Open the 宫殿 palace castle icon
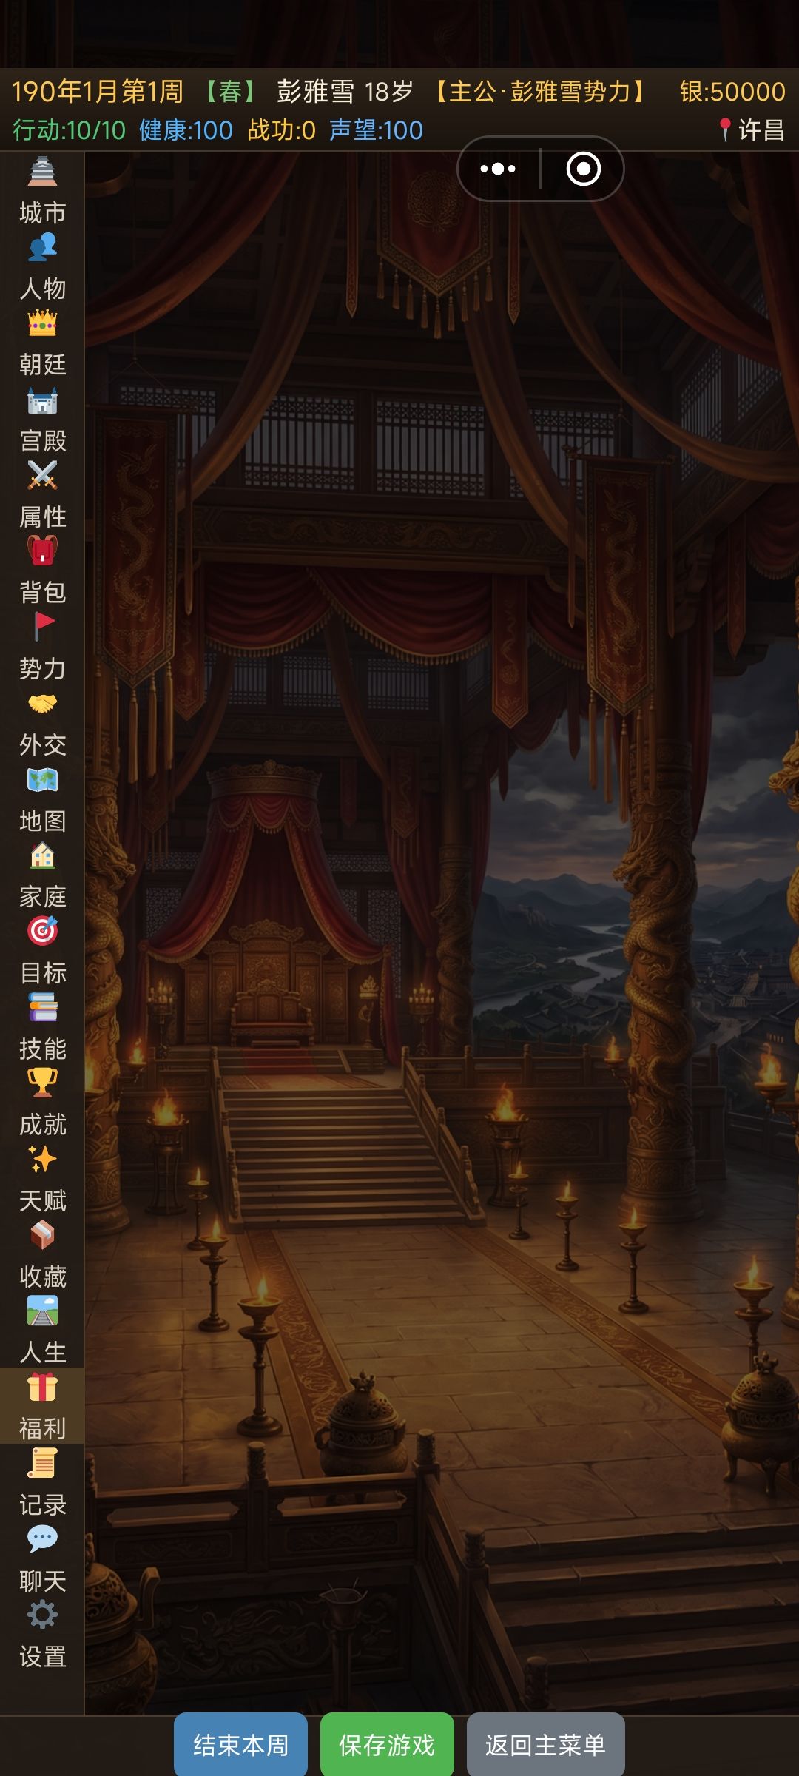This screenshot has width=799, height=1776. (x=42, y=400)
